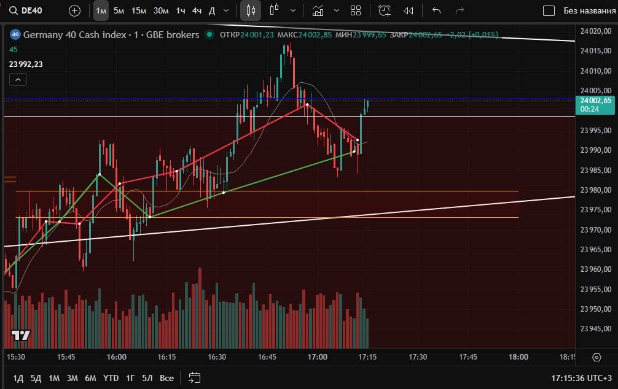
Task: Expand the indicators favorites dropdown arrow
Action: point(335,10)
